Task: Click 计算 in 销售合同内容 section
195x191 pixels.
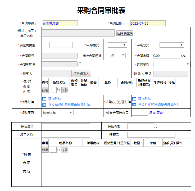Action: pyautogui.click(x=65, y=150)
